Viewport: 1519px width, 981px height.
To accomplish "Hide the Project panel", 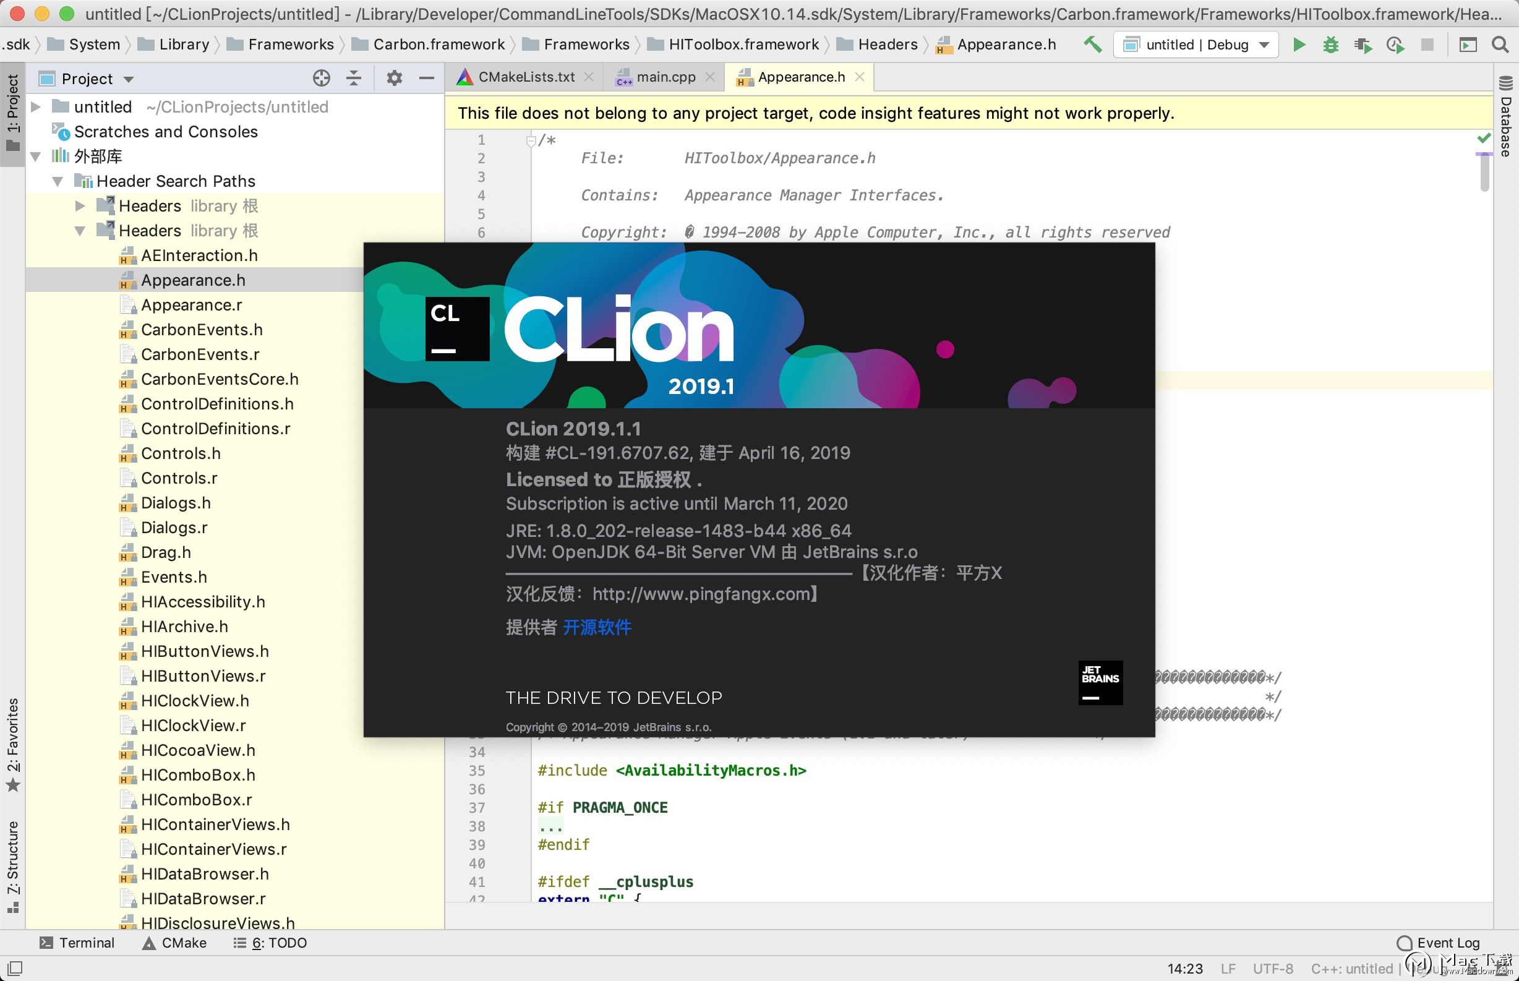I will [x=427, y=79].
